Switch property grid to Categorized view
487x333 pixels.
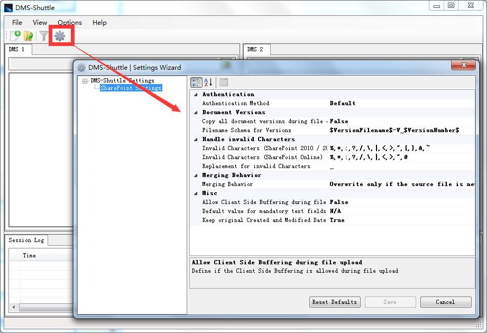[196, 82]
